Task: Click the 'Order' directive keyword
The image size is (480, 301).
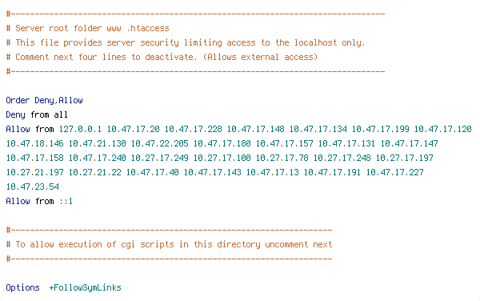Action: (18, 100)
